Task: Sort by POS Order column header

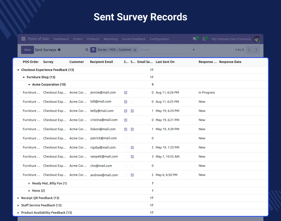Action: (31, 62)
